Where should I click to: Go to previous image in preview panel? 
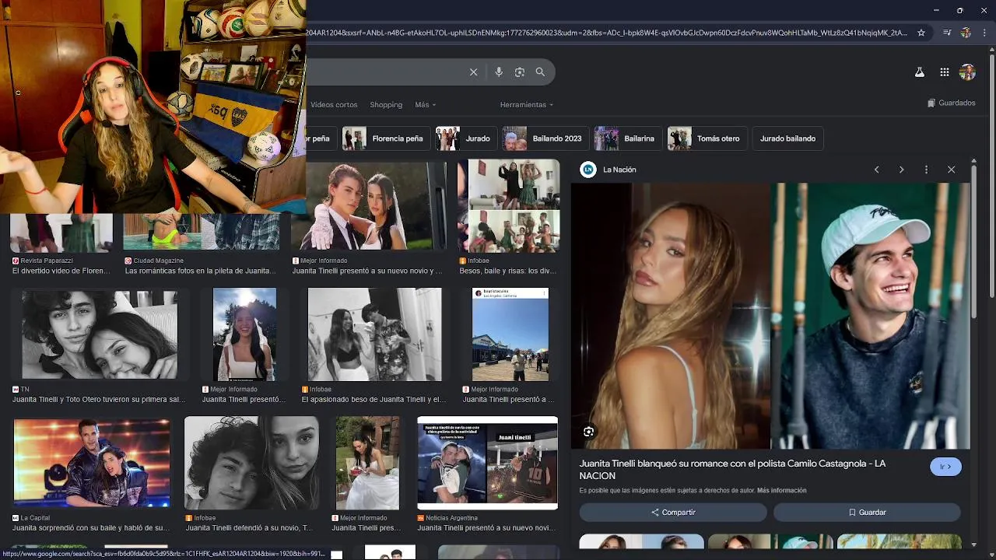point(876,170)
